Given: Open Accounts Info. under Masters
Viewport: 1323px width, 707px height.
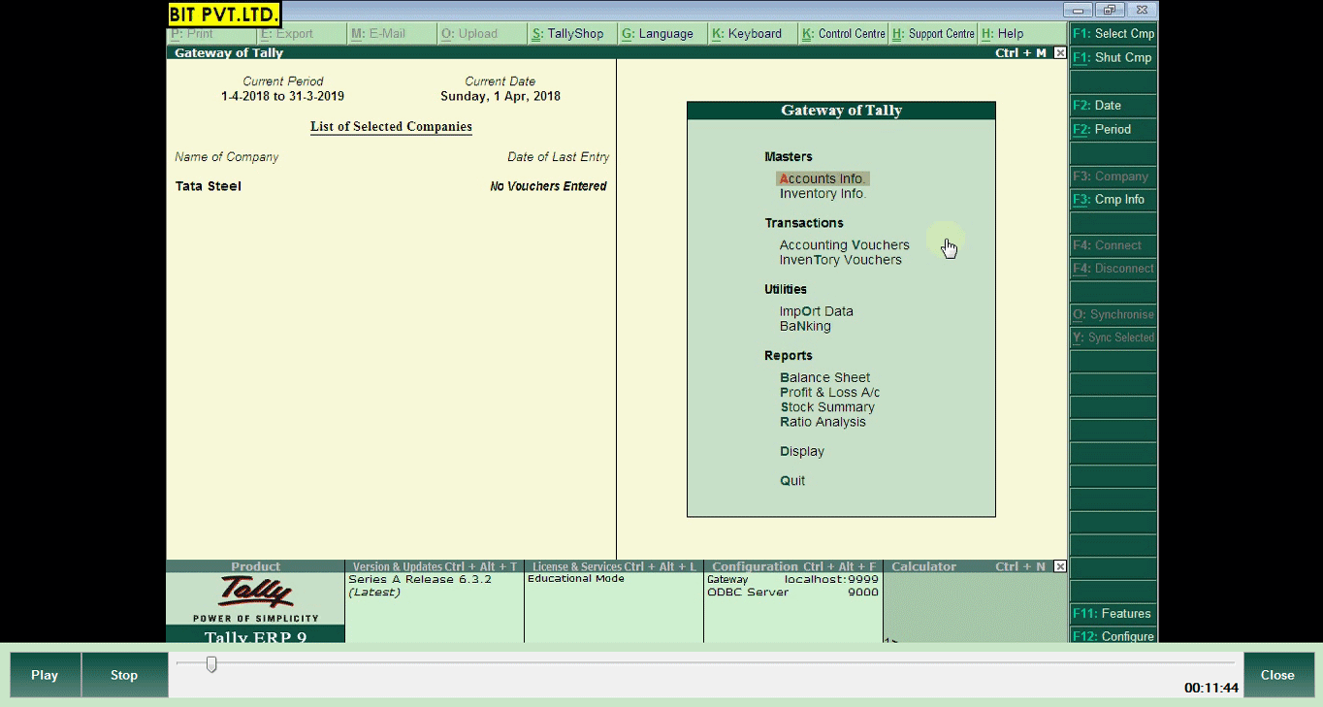Looking at the screenshot, I should point(823,178).
